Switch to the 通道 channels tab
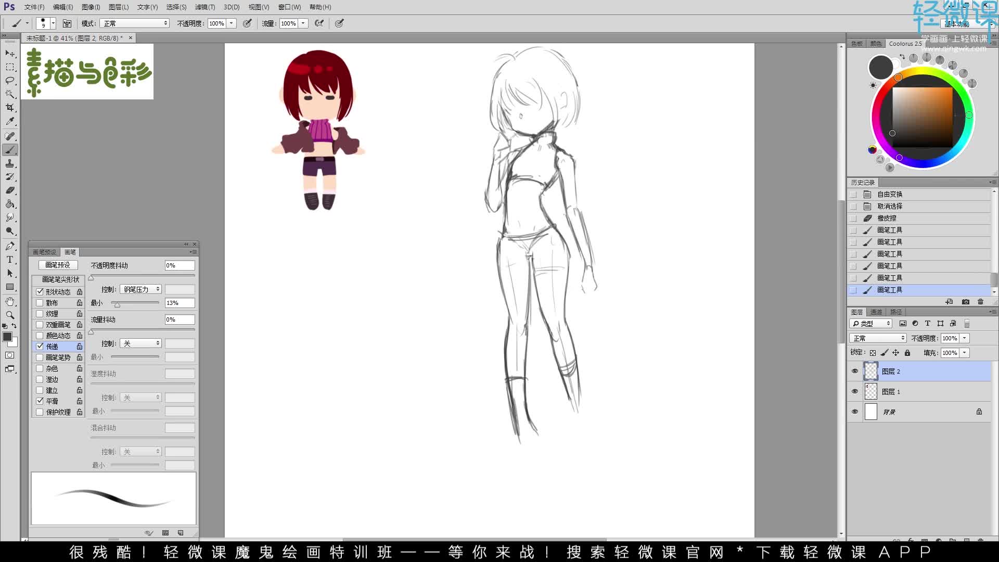999x562 pixels. coord(876,312)
